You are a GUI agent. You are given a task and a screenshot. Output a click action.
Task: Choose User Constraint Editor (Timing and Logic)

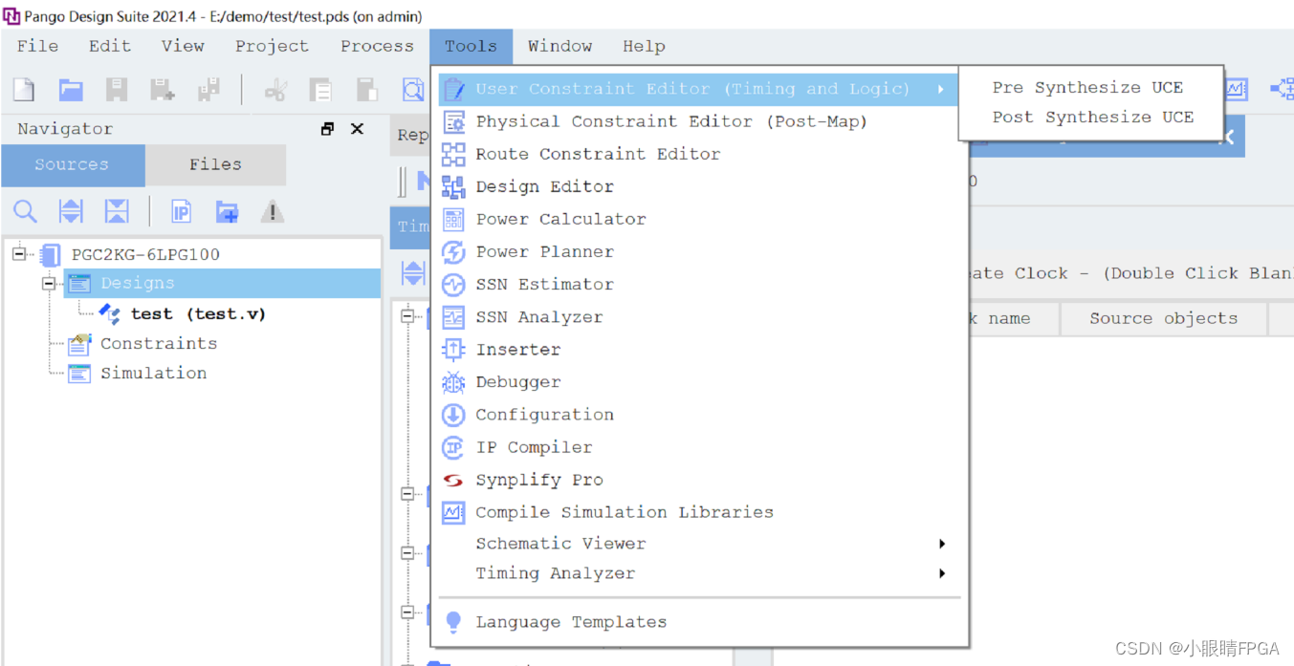coord(698,89)
